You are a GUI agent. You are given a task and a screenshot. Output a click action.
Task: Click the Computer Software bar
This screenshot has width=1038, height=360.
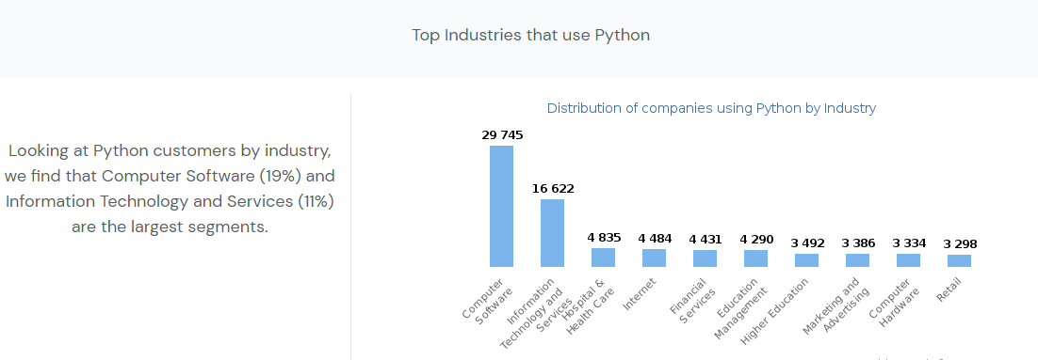pyautogui.click(x=501, y=206)
